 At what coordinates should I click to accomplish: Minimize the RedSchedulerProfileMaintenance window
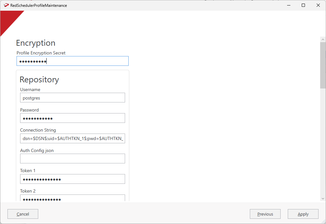(288, 5)
